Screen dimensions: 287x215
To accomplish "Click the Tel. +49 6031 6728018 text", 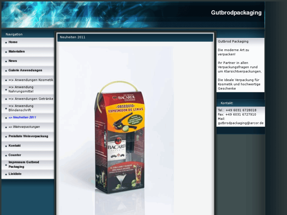I will pyautogui.click(x=237, y=110).
